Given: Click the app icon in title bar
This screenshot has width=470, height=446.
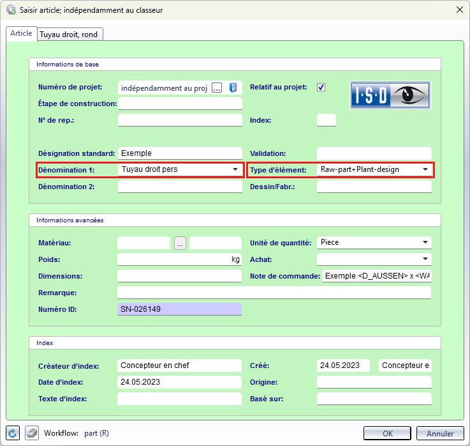Looking at the screenshot, I should click(x=11, y=10).
